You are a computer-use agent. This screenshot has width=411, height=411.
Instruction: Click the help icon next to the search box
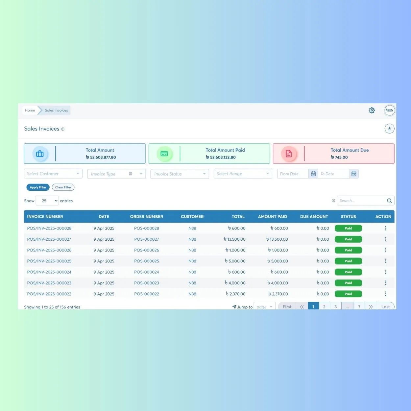tap(333, 200)
